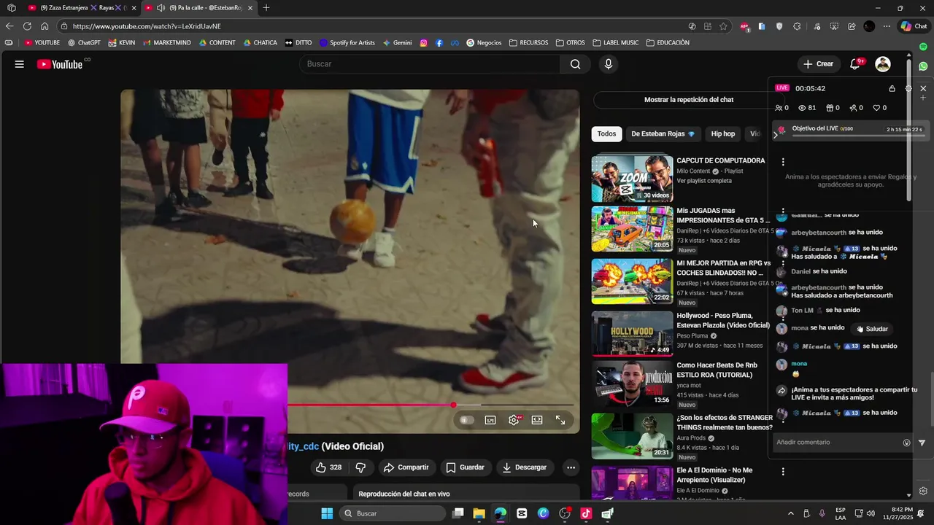Open options menu for CAPCUT DE COMPUTADORA
The width and height of the screenshot is (934, 525).
(x=783, y=162)
